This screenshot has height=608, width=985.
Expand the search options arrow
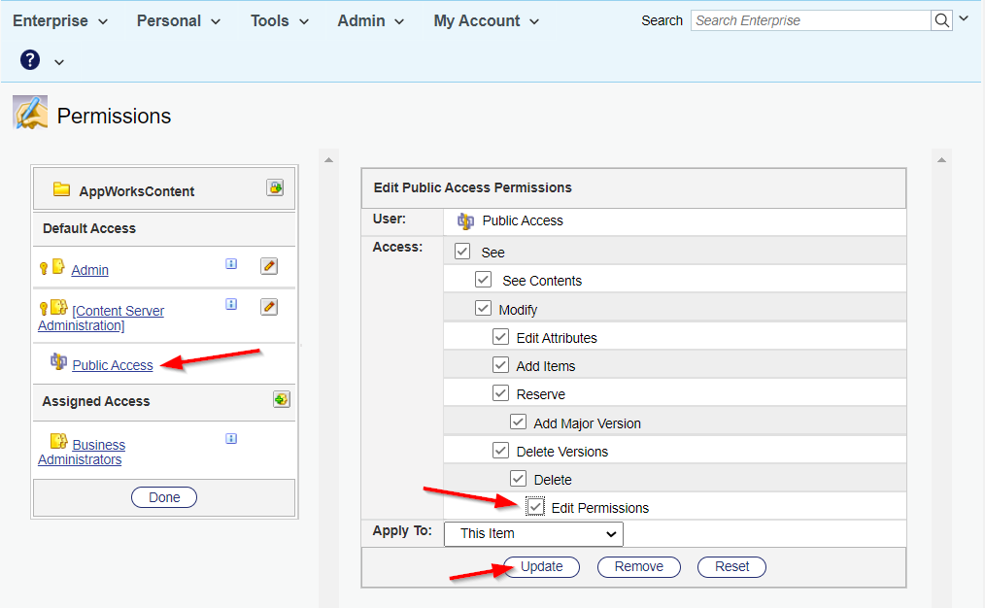pyautogui.click(x=964, y=19)
